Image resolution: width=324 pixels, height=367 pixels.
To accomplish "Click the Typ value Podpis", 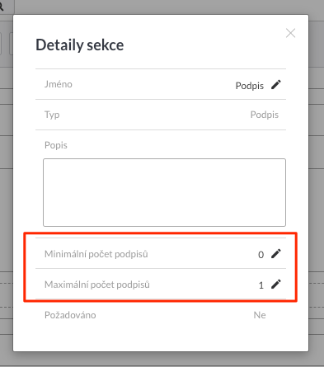I will tap(265, 115).
